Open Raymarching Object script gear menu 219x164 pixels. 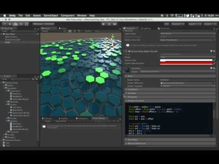coord(214,51)
